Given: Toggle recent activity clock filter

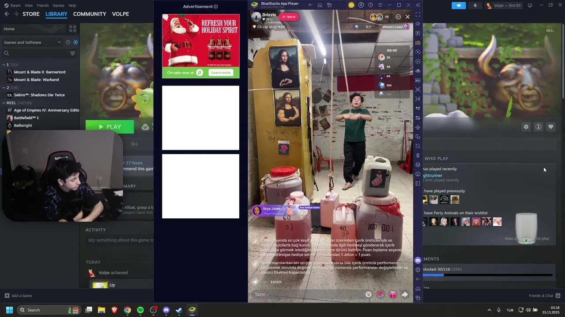Looking at the screenshot, I should (x=68, y=42).
